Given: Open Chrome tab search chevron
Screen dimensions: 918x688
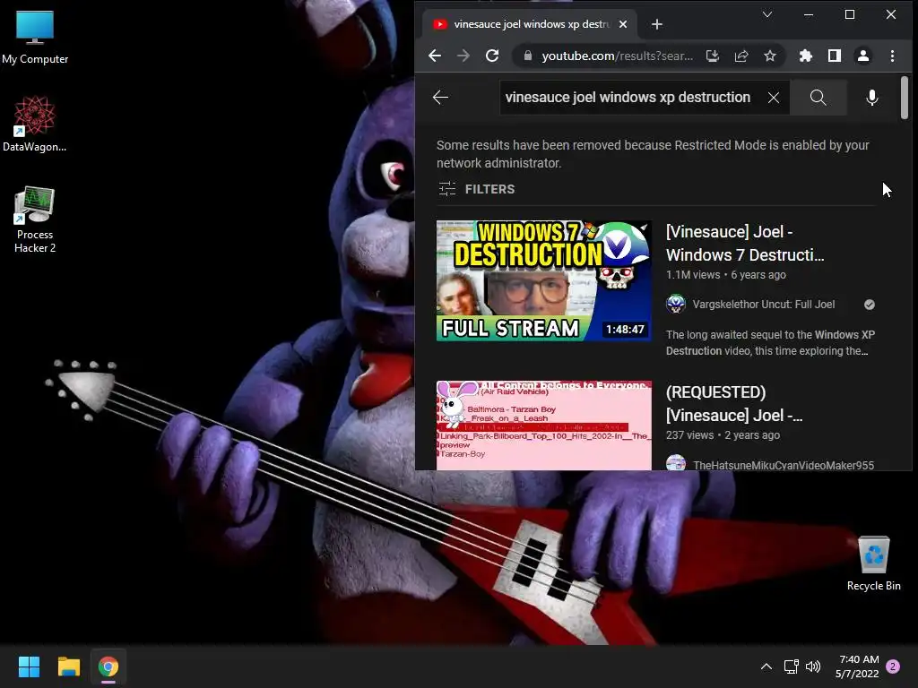Looking at the screenshot, I should click(x=767, y=14).
